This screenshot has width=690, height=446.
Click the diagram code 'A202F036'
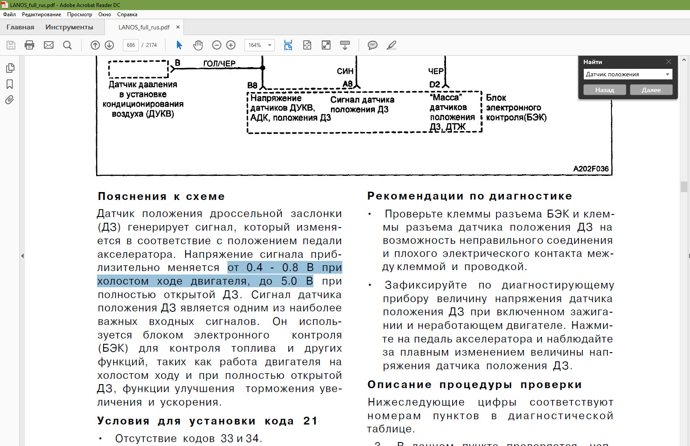point(591,169)
